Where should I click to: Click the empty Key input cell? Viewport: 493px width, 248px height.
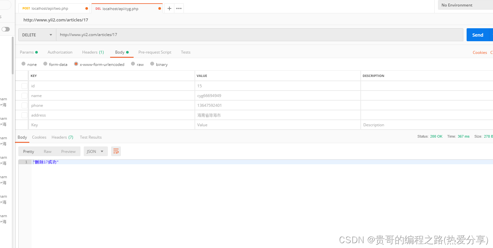(112, 125)
